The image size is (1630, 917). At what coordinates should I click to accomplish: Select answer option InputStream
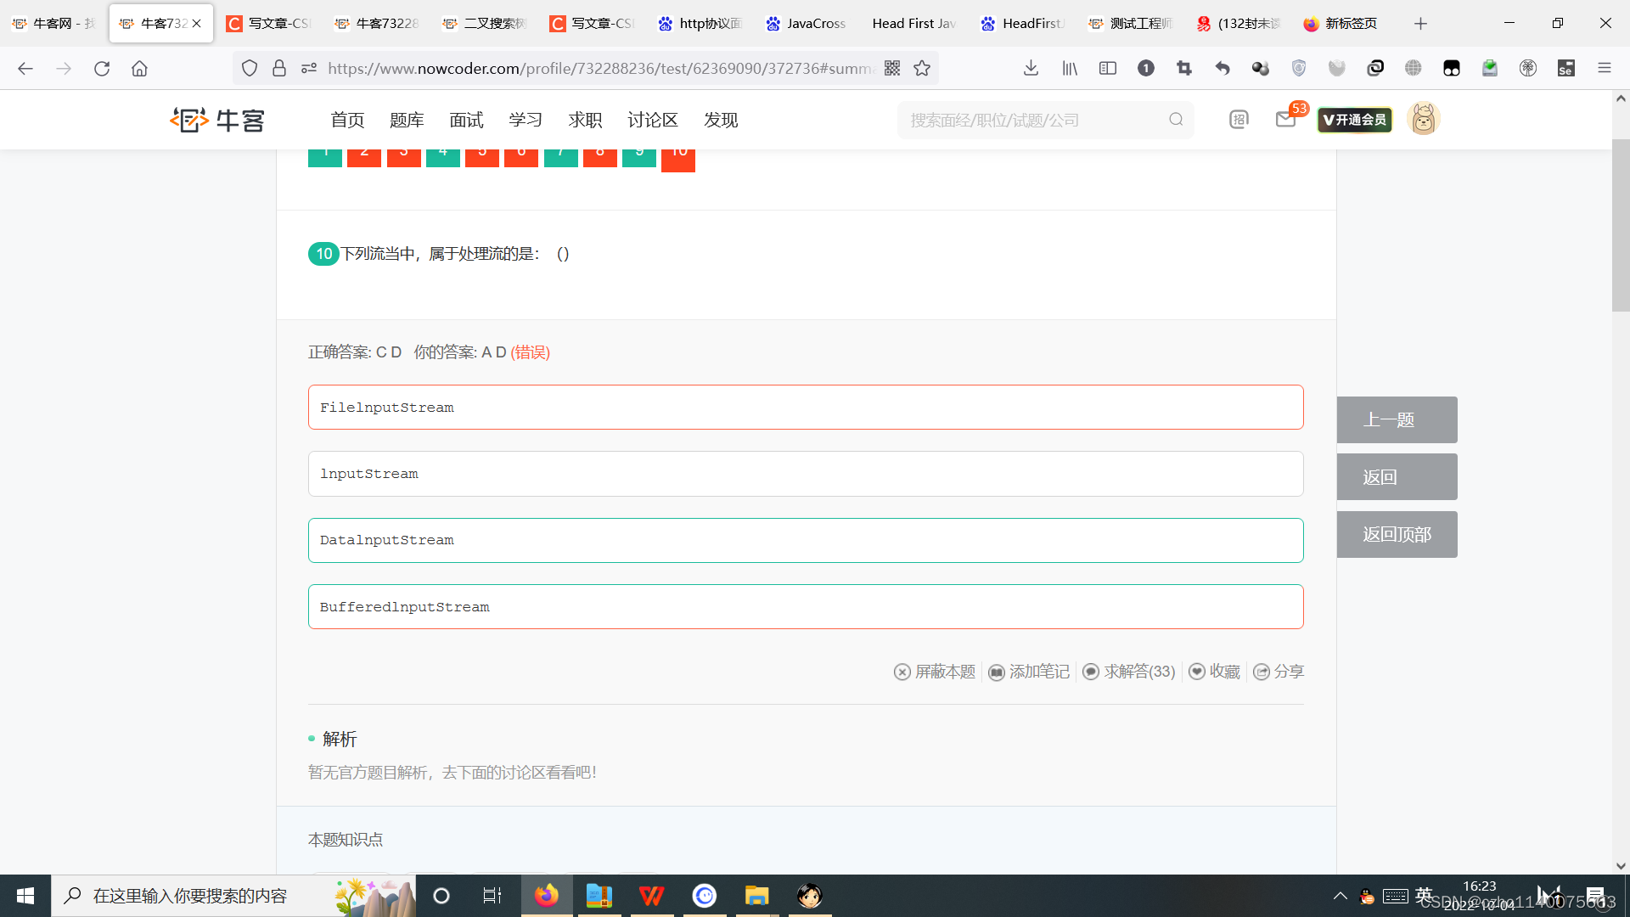(806, 474)
